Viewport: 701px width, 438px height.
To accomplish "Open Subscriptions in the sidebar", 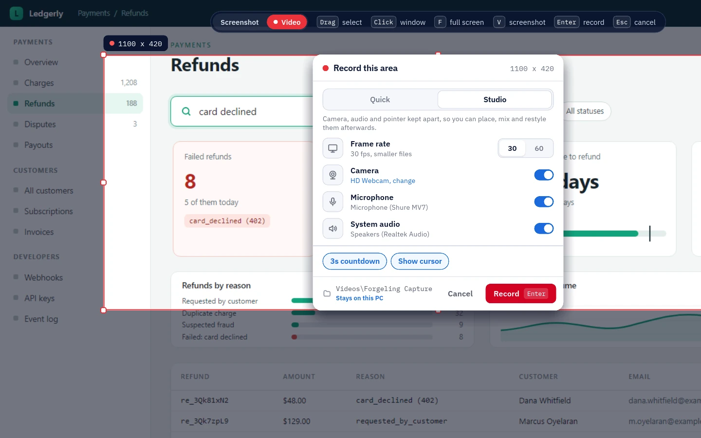I will [49, 211].
